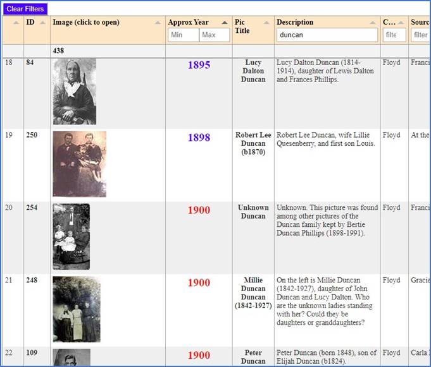The width and height of the screenshot is (431, 367).
Task: Click Floyd in the Unknown Duncan row
Action: (391, 208)
